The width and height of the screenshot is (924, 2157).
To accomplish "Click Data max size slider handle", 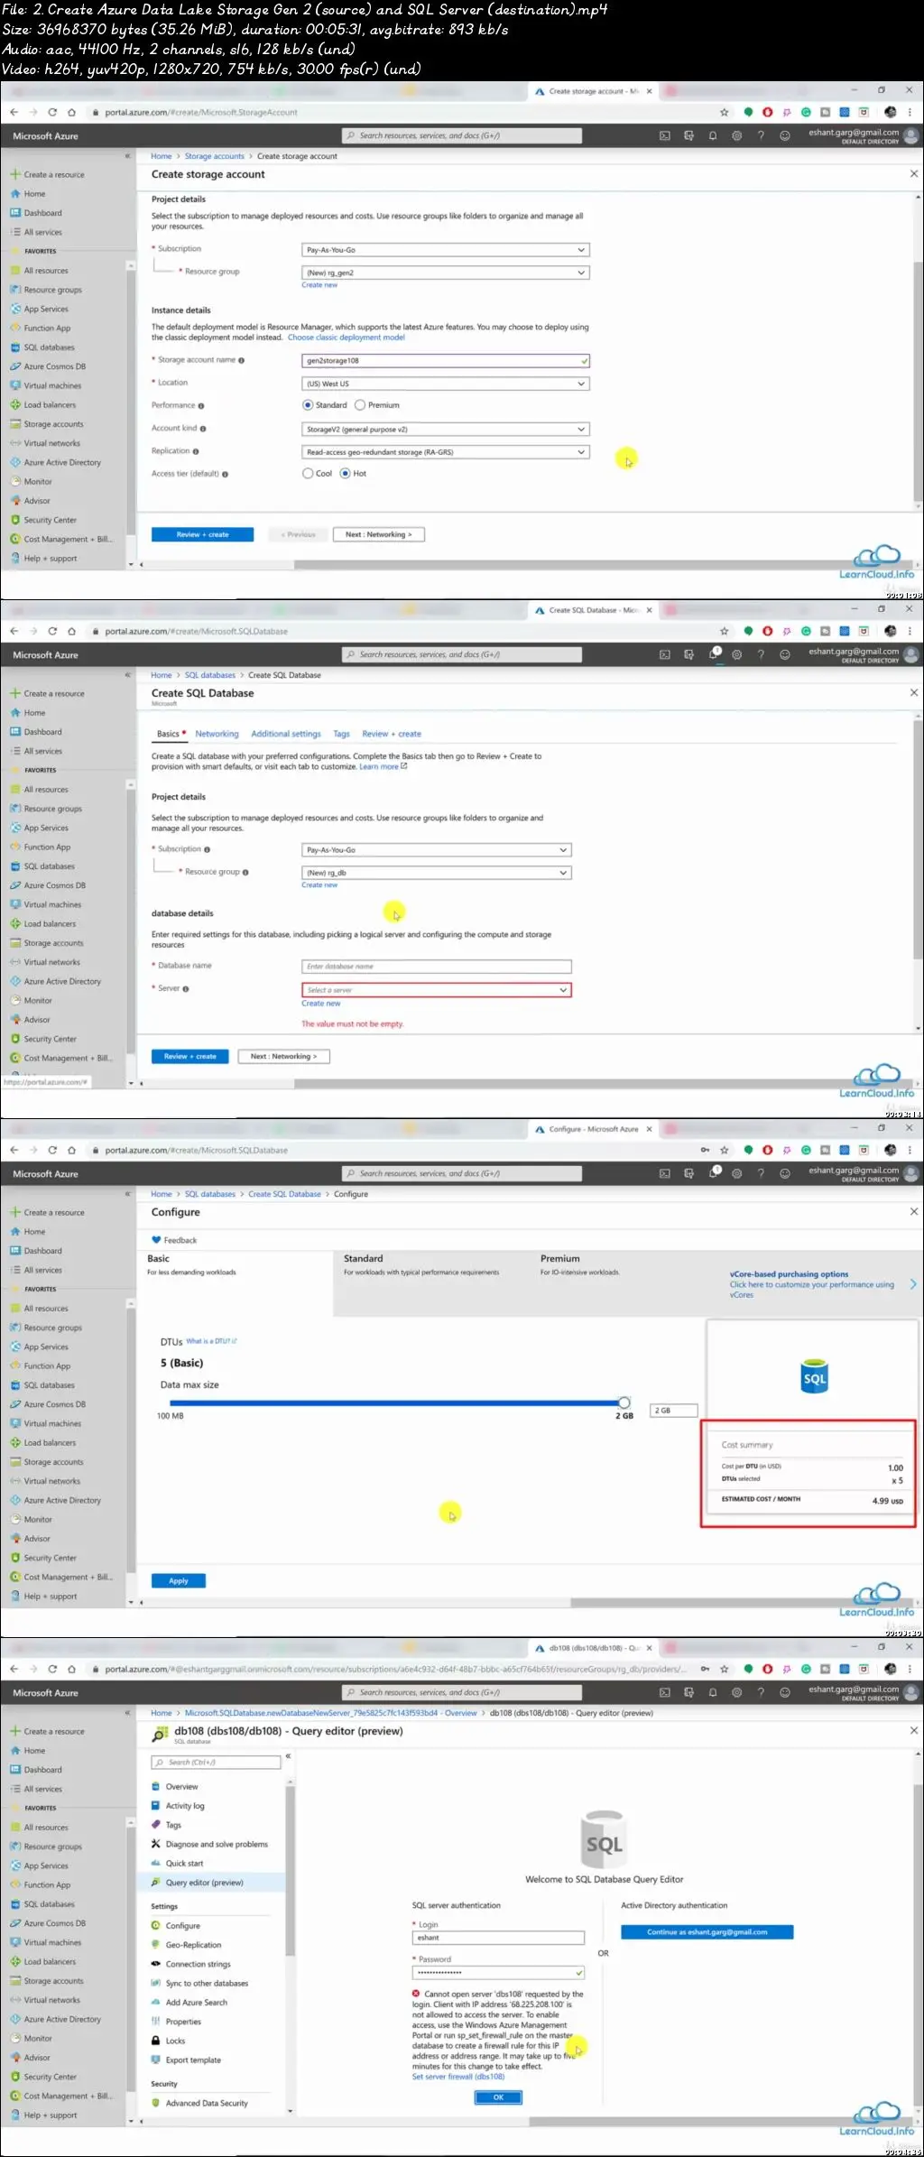I will point(624,1403).
